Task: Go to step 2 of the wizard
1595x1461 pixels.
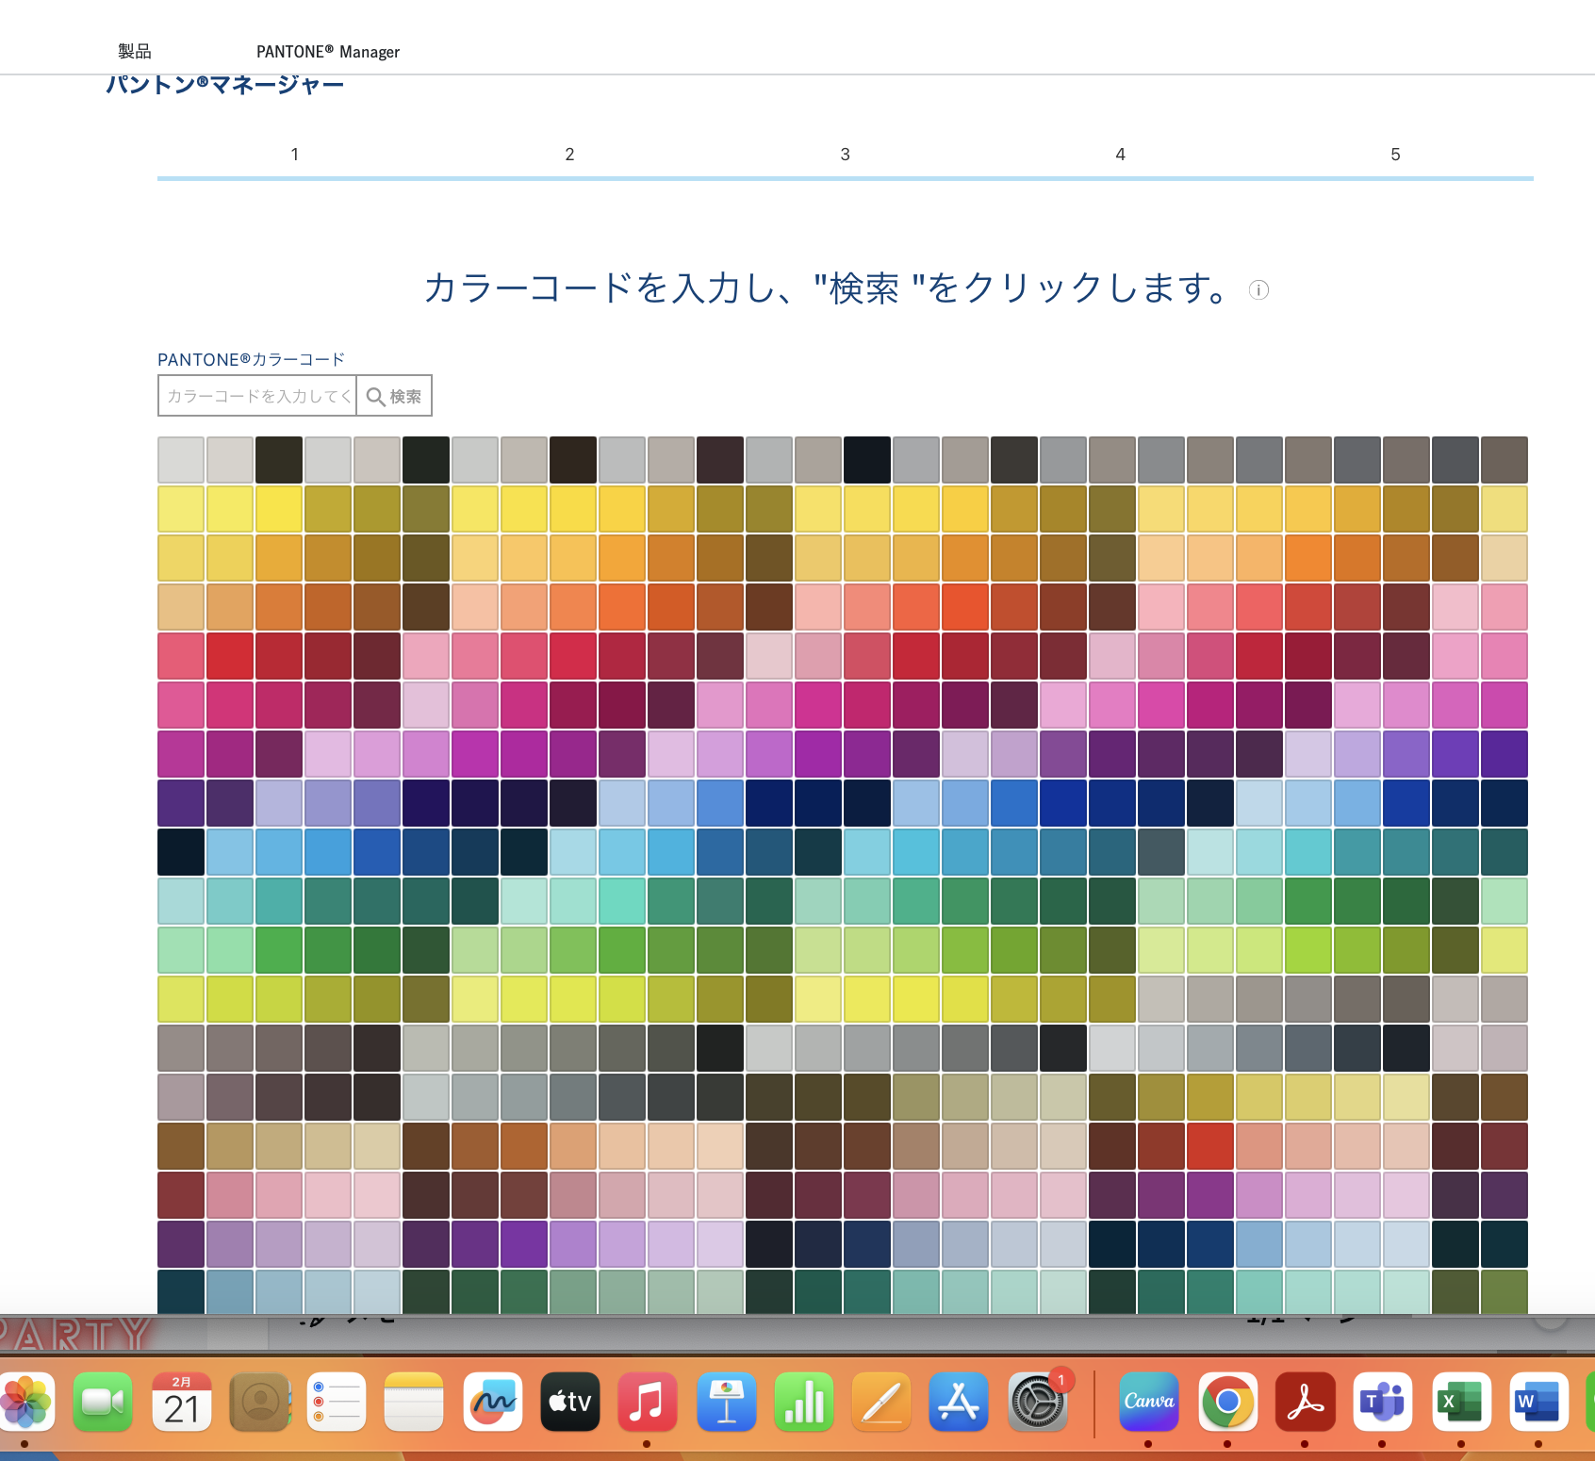Action: pyautogui.click(x=569, y=154)
